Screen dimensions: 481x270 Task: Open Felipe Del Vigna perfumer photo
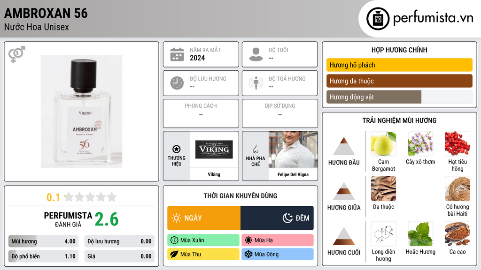(x=293, y=150)
